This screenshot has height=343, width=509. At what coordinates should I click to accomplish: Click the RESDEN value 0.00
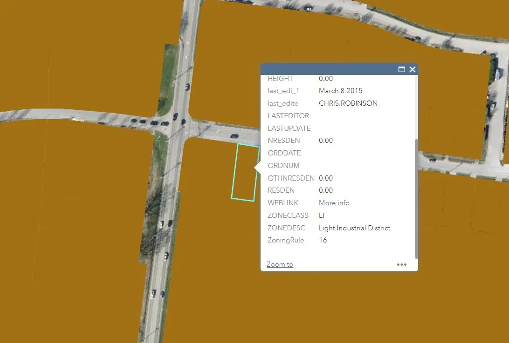(x=326, y=190)
